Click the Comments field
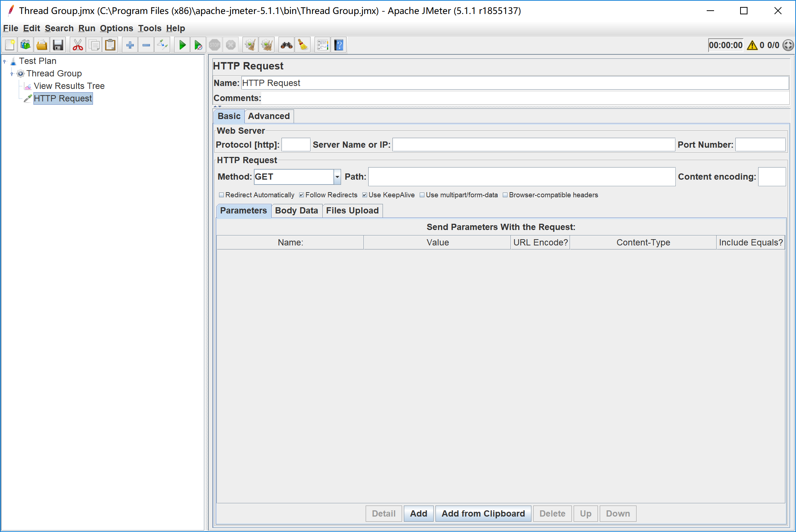796x532 pixels. pyautogui.click(x=526, y=98)
